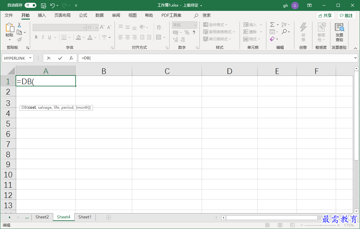Click the vertical scrollbar down arrow
Screen dimensions: 360x229
[x=356, y=211]
